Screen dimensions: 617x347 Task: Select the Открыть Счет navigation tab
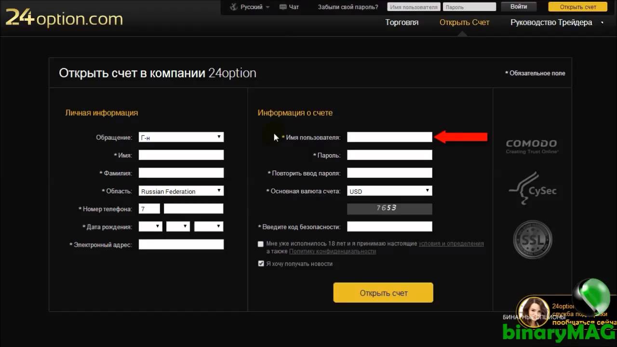click(x=464, y=23)
